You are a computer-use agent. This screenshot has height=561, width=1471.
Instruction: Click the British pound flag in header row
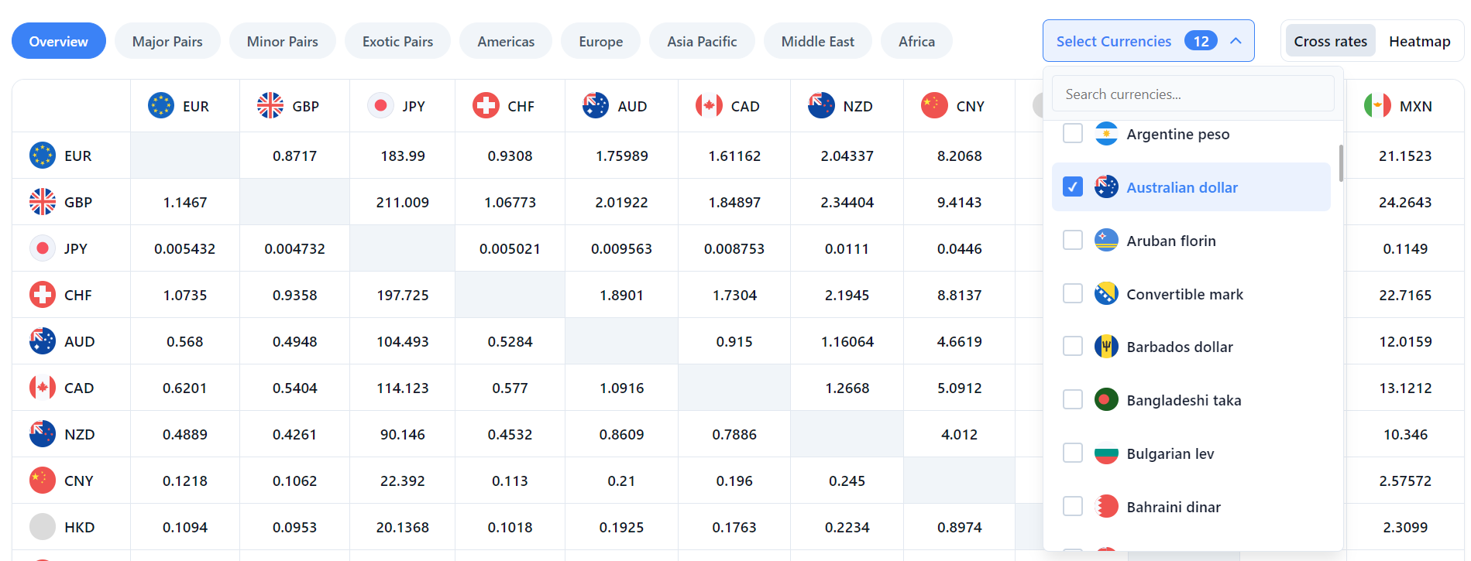(x=270, y=105)
